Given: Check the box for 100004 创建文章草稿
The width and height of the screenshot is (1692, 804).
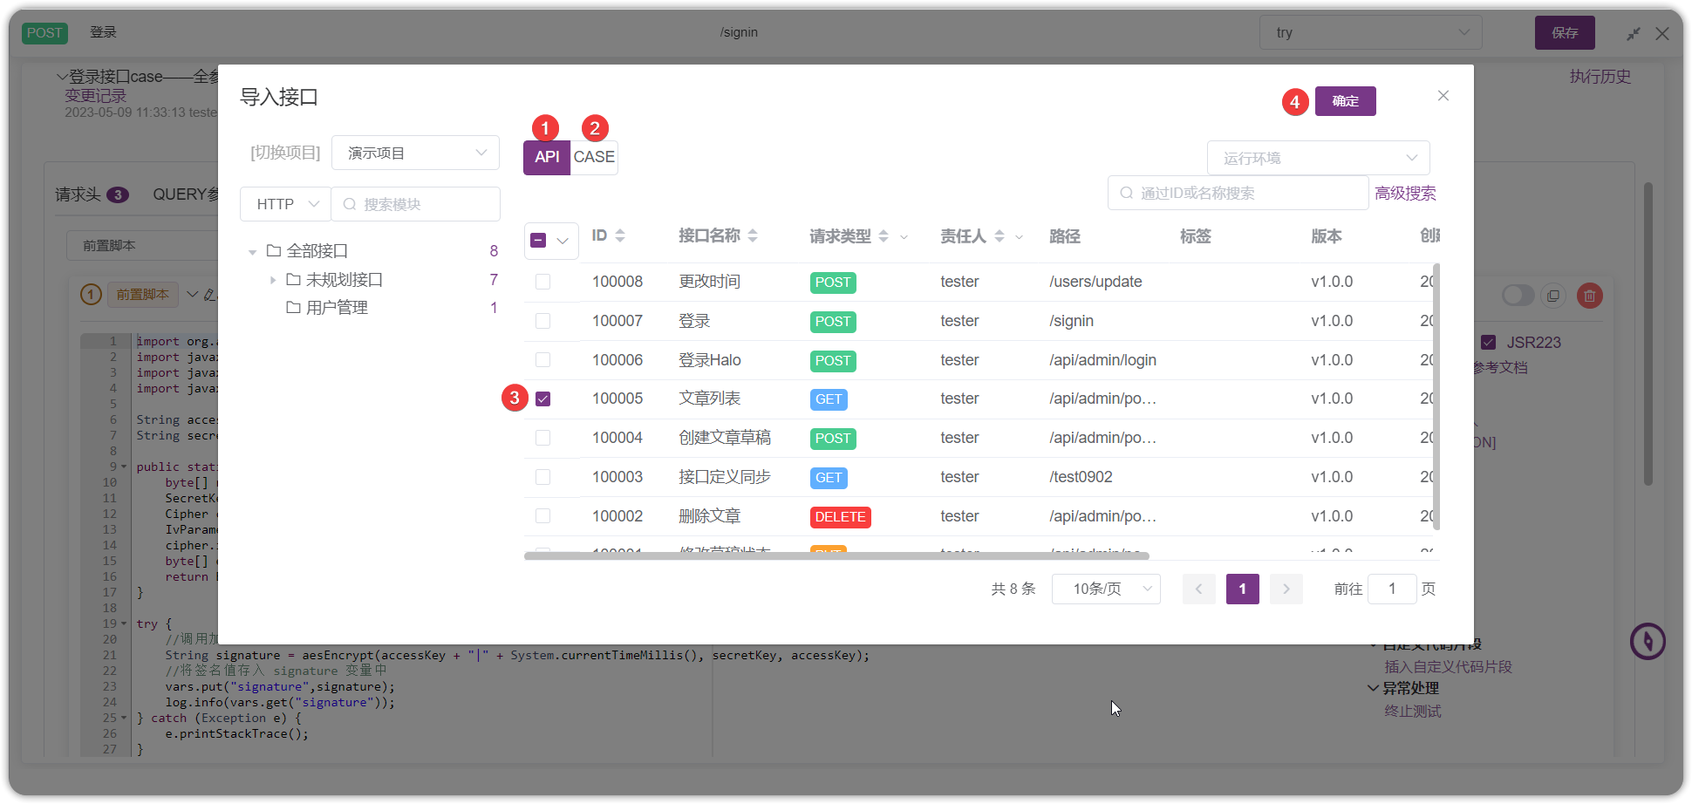Looking at the screenshot, I should 542,438.
